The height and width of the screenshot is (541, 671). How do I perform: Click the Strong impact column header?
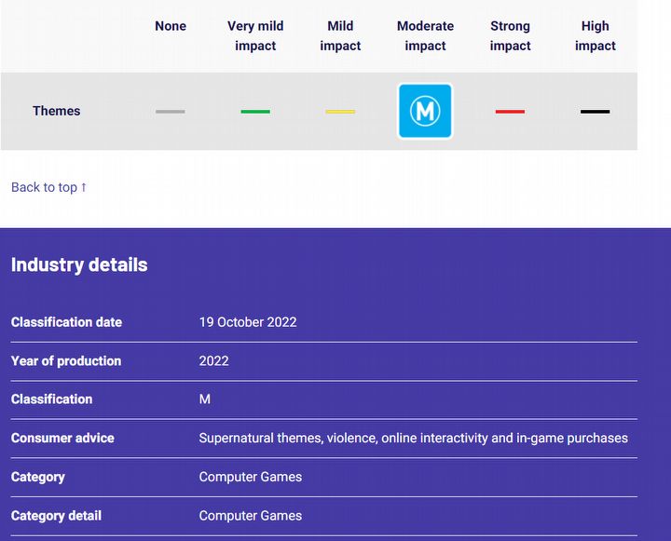tap(510, 35)
